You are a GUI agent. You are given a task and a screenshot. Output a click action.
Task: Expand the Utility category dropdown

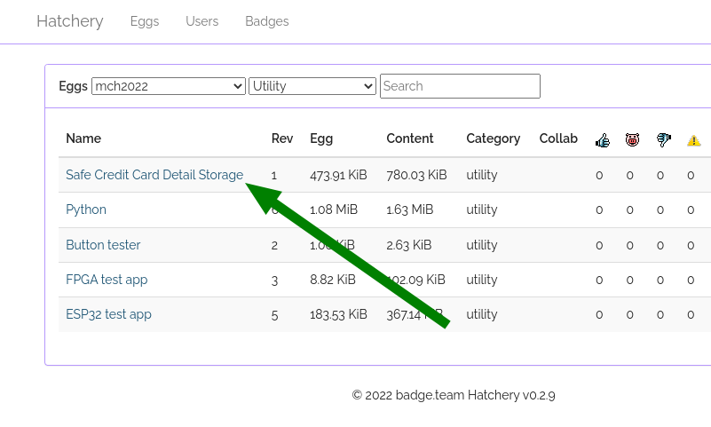[312, 86]
